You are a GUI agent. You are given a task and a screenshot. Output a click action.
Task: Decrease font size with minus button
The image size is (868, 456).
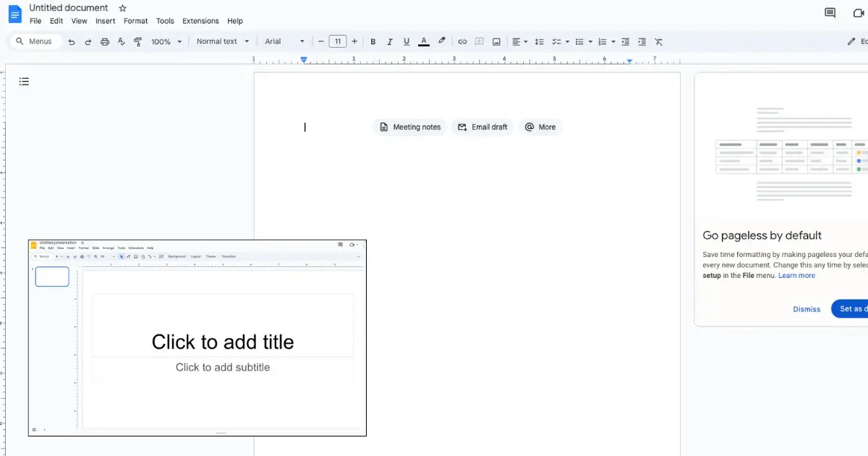pos(321,42)
